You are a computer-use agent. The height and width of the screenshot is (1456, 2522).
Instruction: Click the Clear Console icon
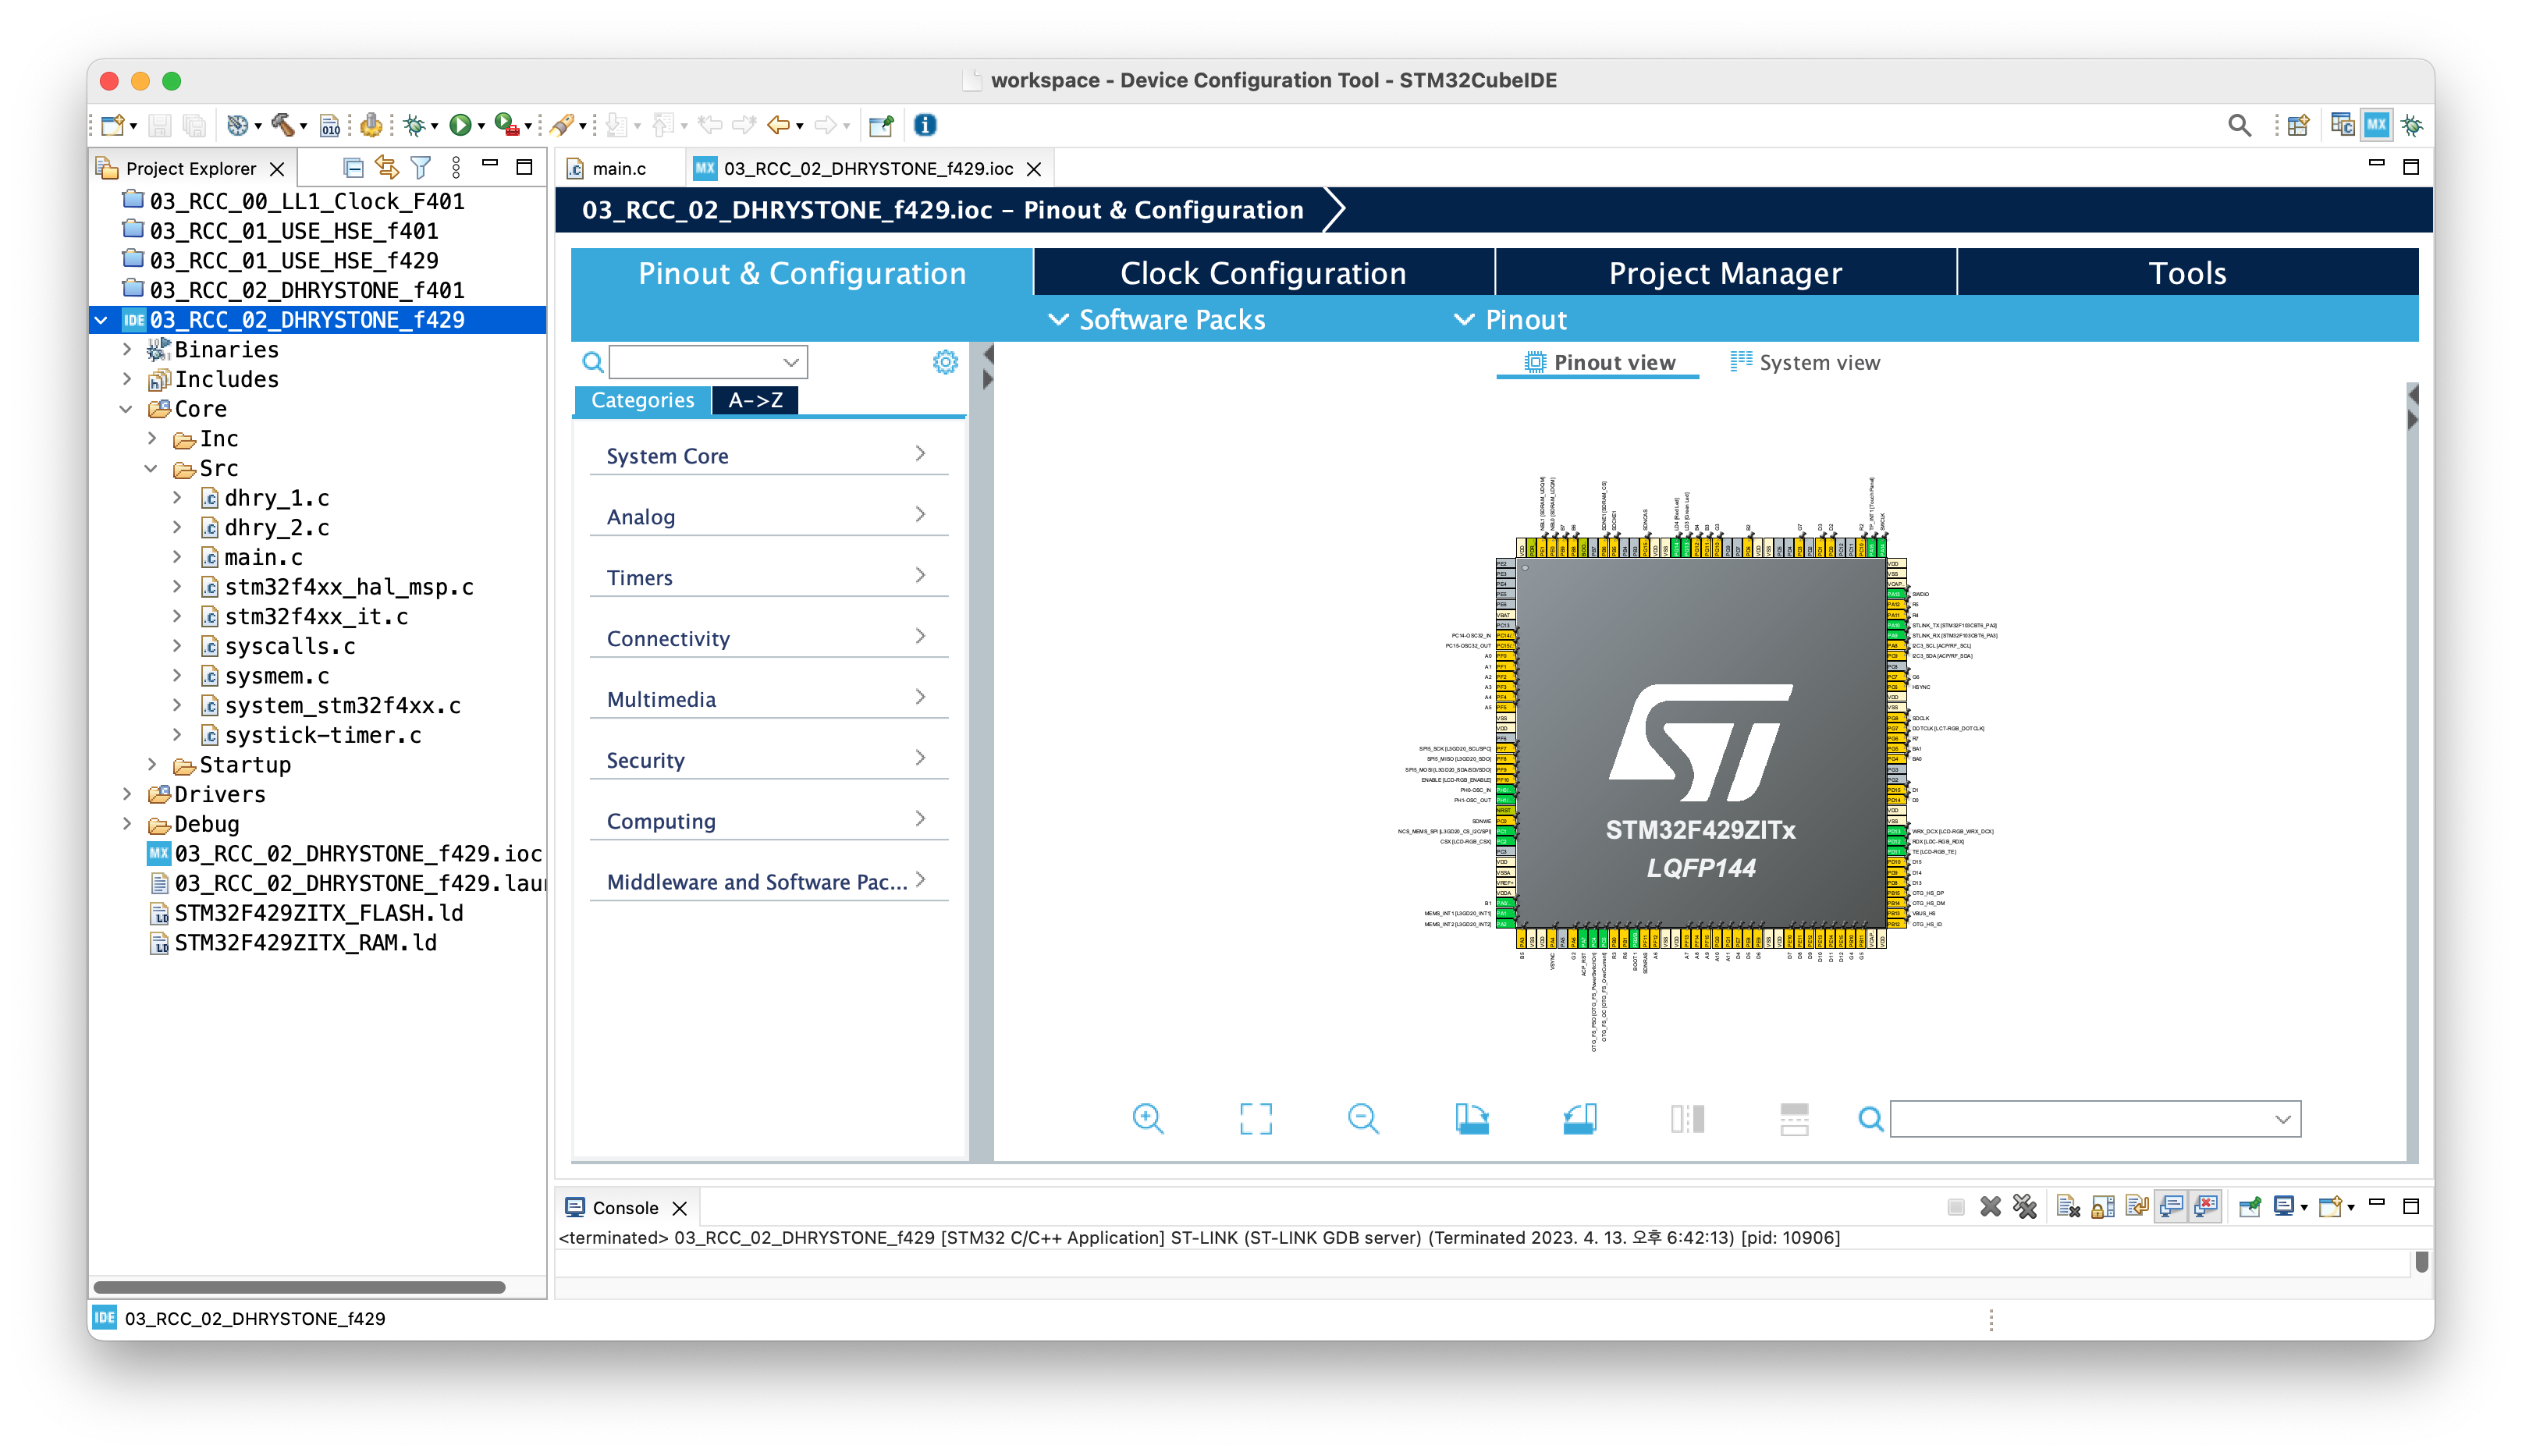pos(2068,1207)
